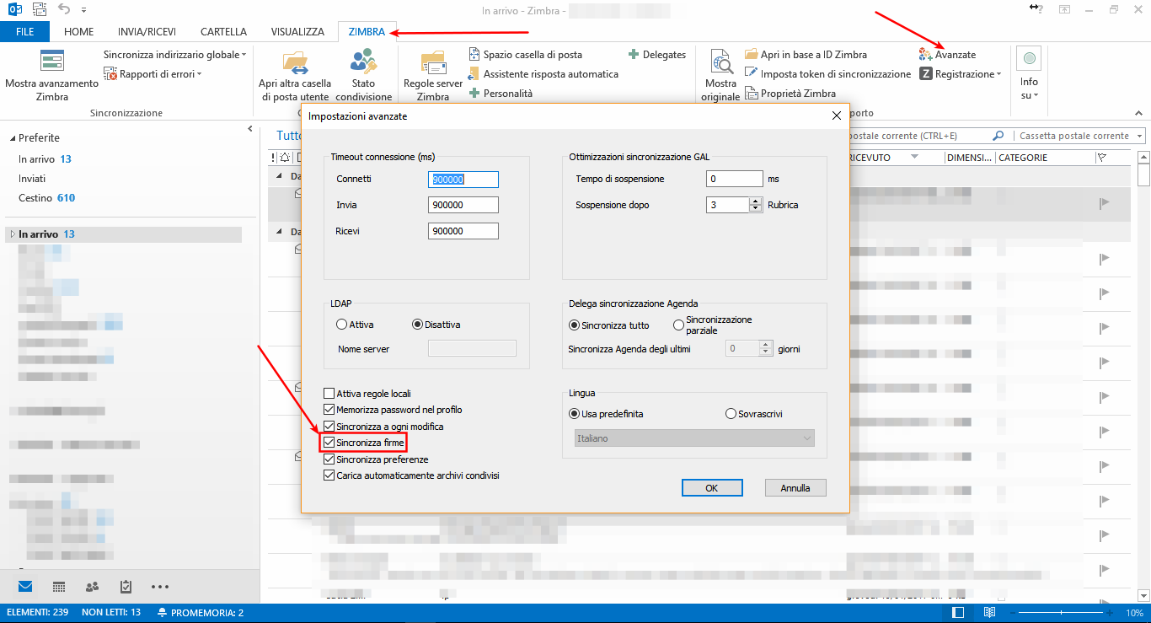The width and height of the screenshot is (1151, 623).
Task: Click the search magnifier icon
Action: (998, 136)
